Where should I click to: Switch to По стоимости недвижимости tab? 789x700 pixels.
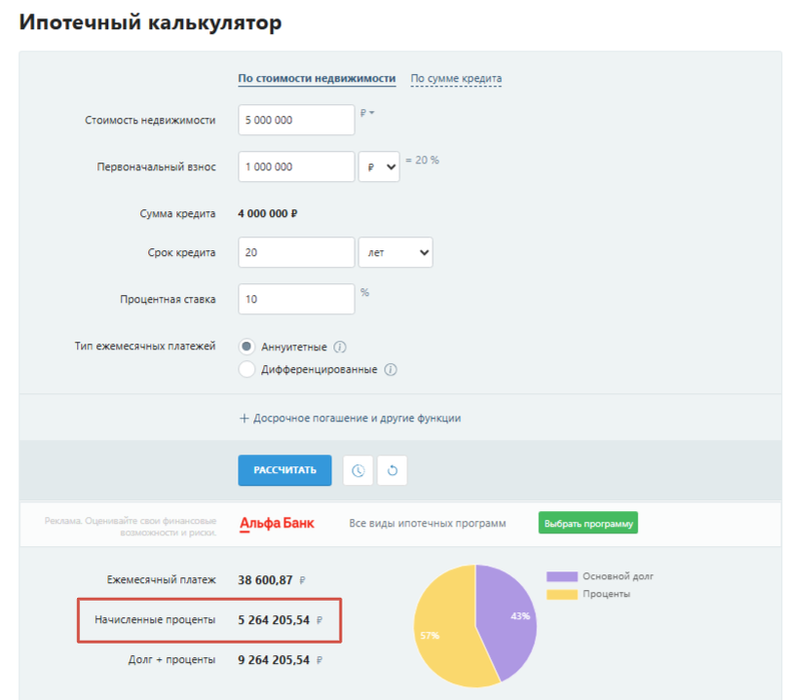click(317, 79)
